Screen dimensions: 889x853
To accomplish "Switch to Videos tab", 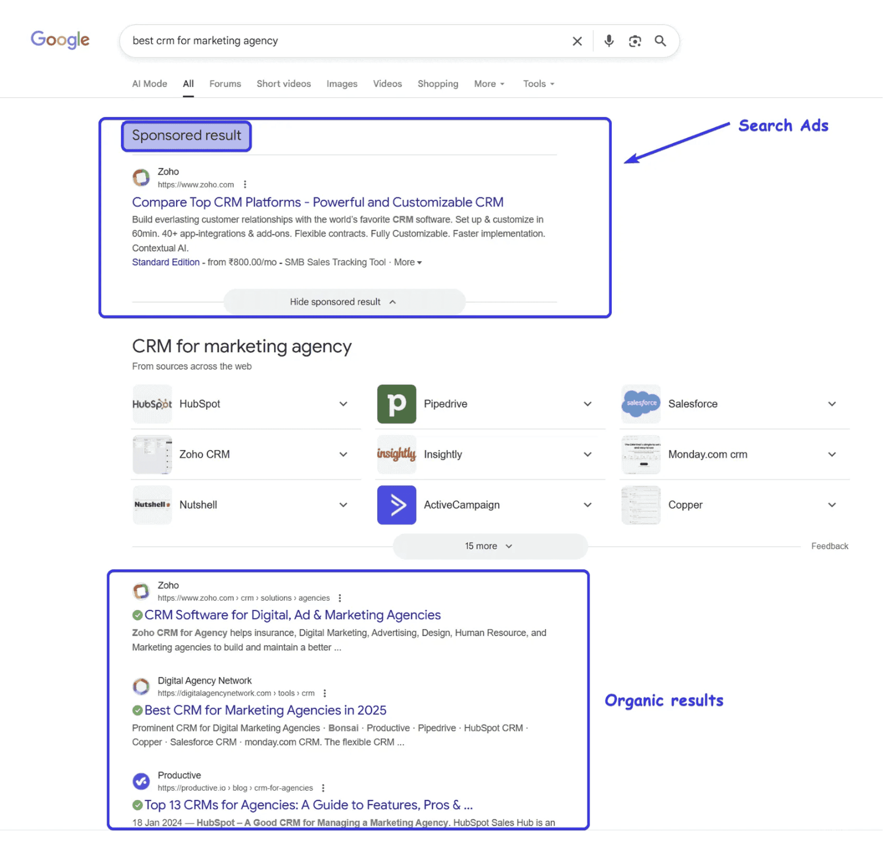I will pyautogui.click(x=387, y=84).
